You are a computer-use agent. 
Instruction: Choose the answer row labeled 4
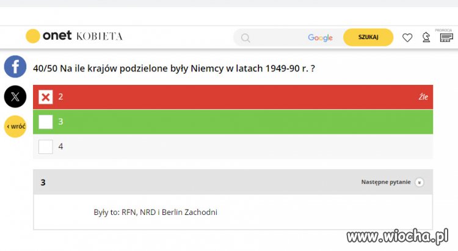pos(233,147)
